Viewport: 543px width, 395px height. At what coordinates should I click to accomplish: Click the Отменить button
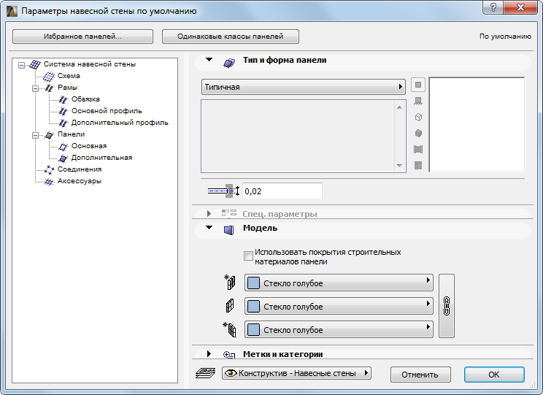420,375
